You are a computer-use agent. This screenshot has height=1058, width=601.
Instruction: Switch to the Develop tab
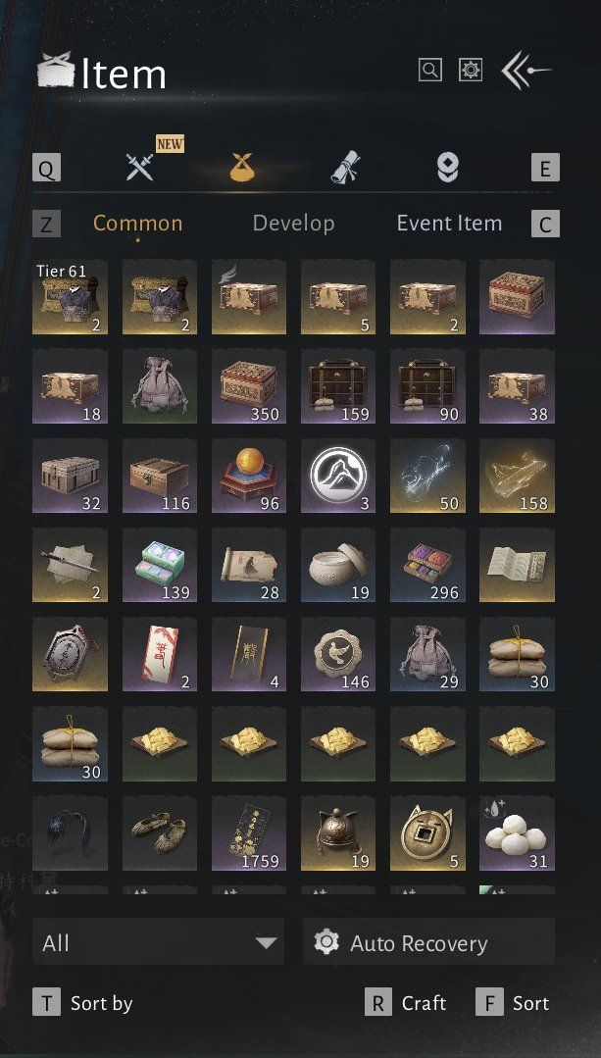click(293, 224)
